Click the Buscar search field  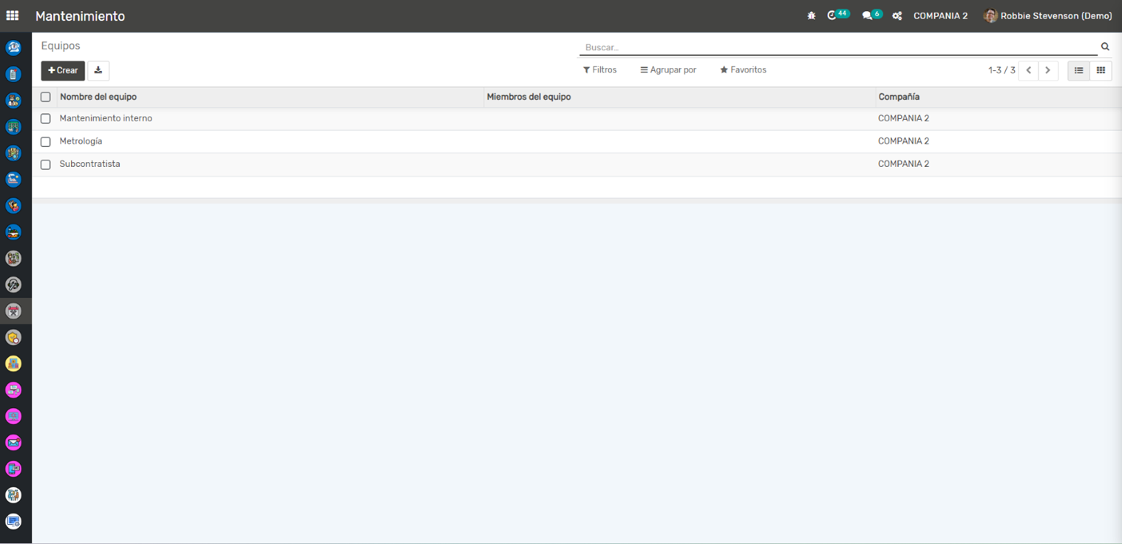click(x=835, y=47)
